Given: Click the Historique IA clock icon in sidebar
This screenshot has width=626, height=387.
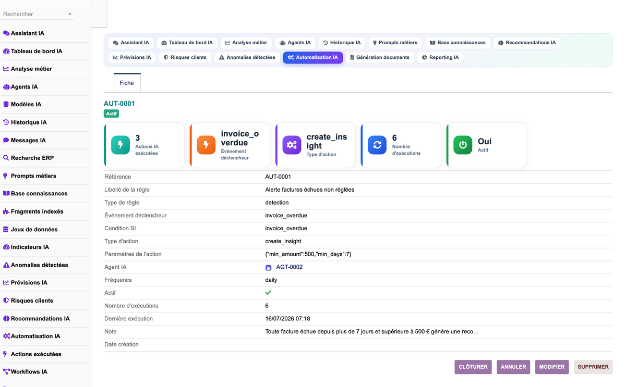Looking at the screenshot, I should pos(6,122).
